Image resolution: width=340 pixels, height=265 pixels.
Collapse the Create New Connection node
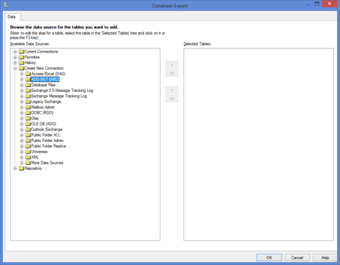coord(15,69)
